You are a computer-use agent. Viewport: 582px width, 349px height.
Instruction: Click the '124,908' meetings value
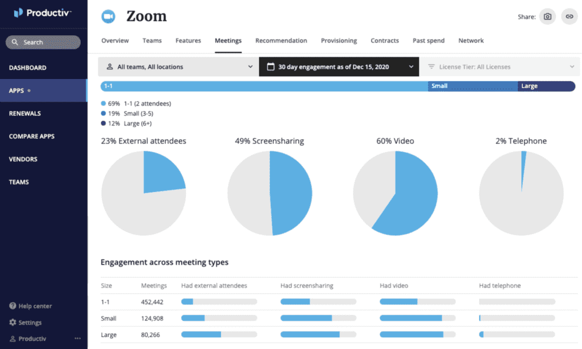pyautogui.click(x=152, y=318)
